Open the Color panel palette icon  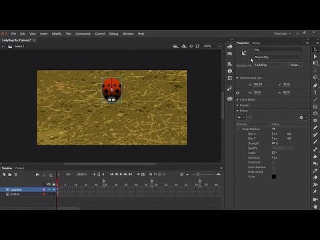click(x=230, y=47)
